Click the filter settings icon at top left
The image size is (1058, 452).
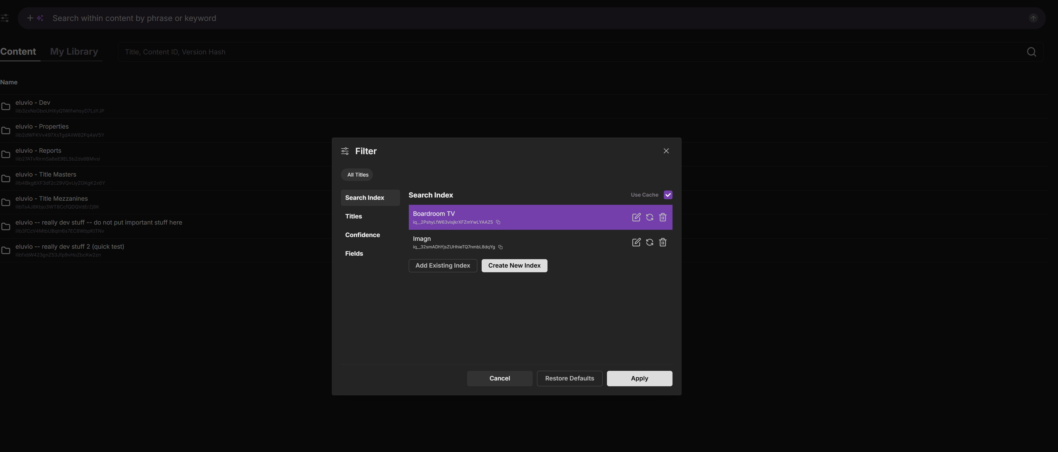tap(5, 18)
